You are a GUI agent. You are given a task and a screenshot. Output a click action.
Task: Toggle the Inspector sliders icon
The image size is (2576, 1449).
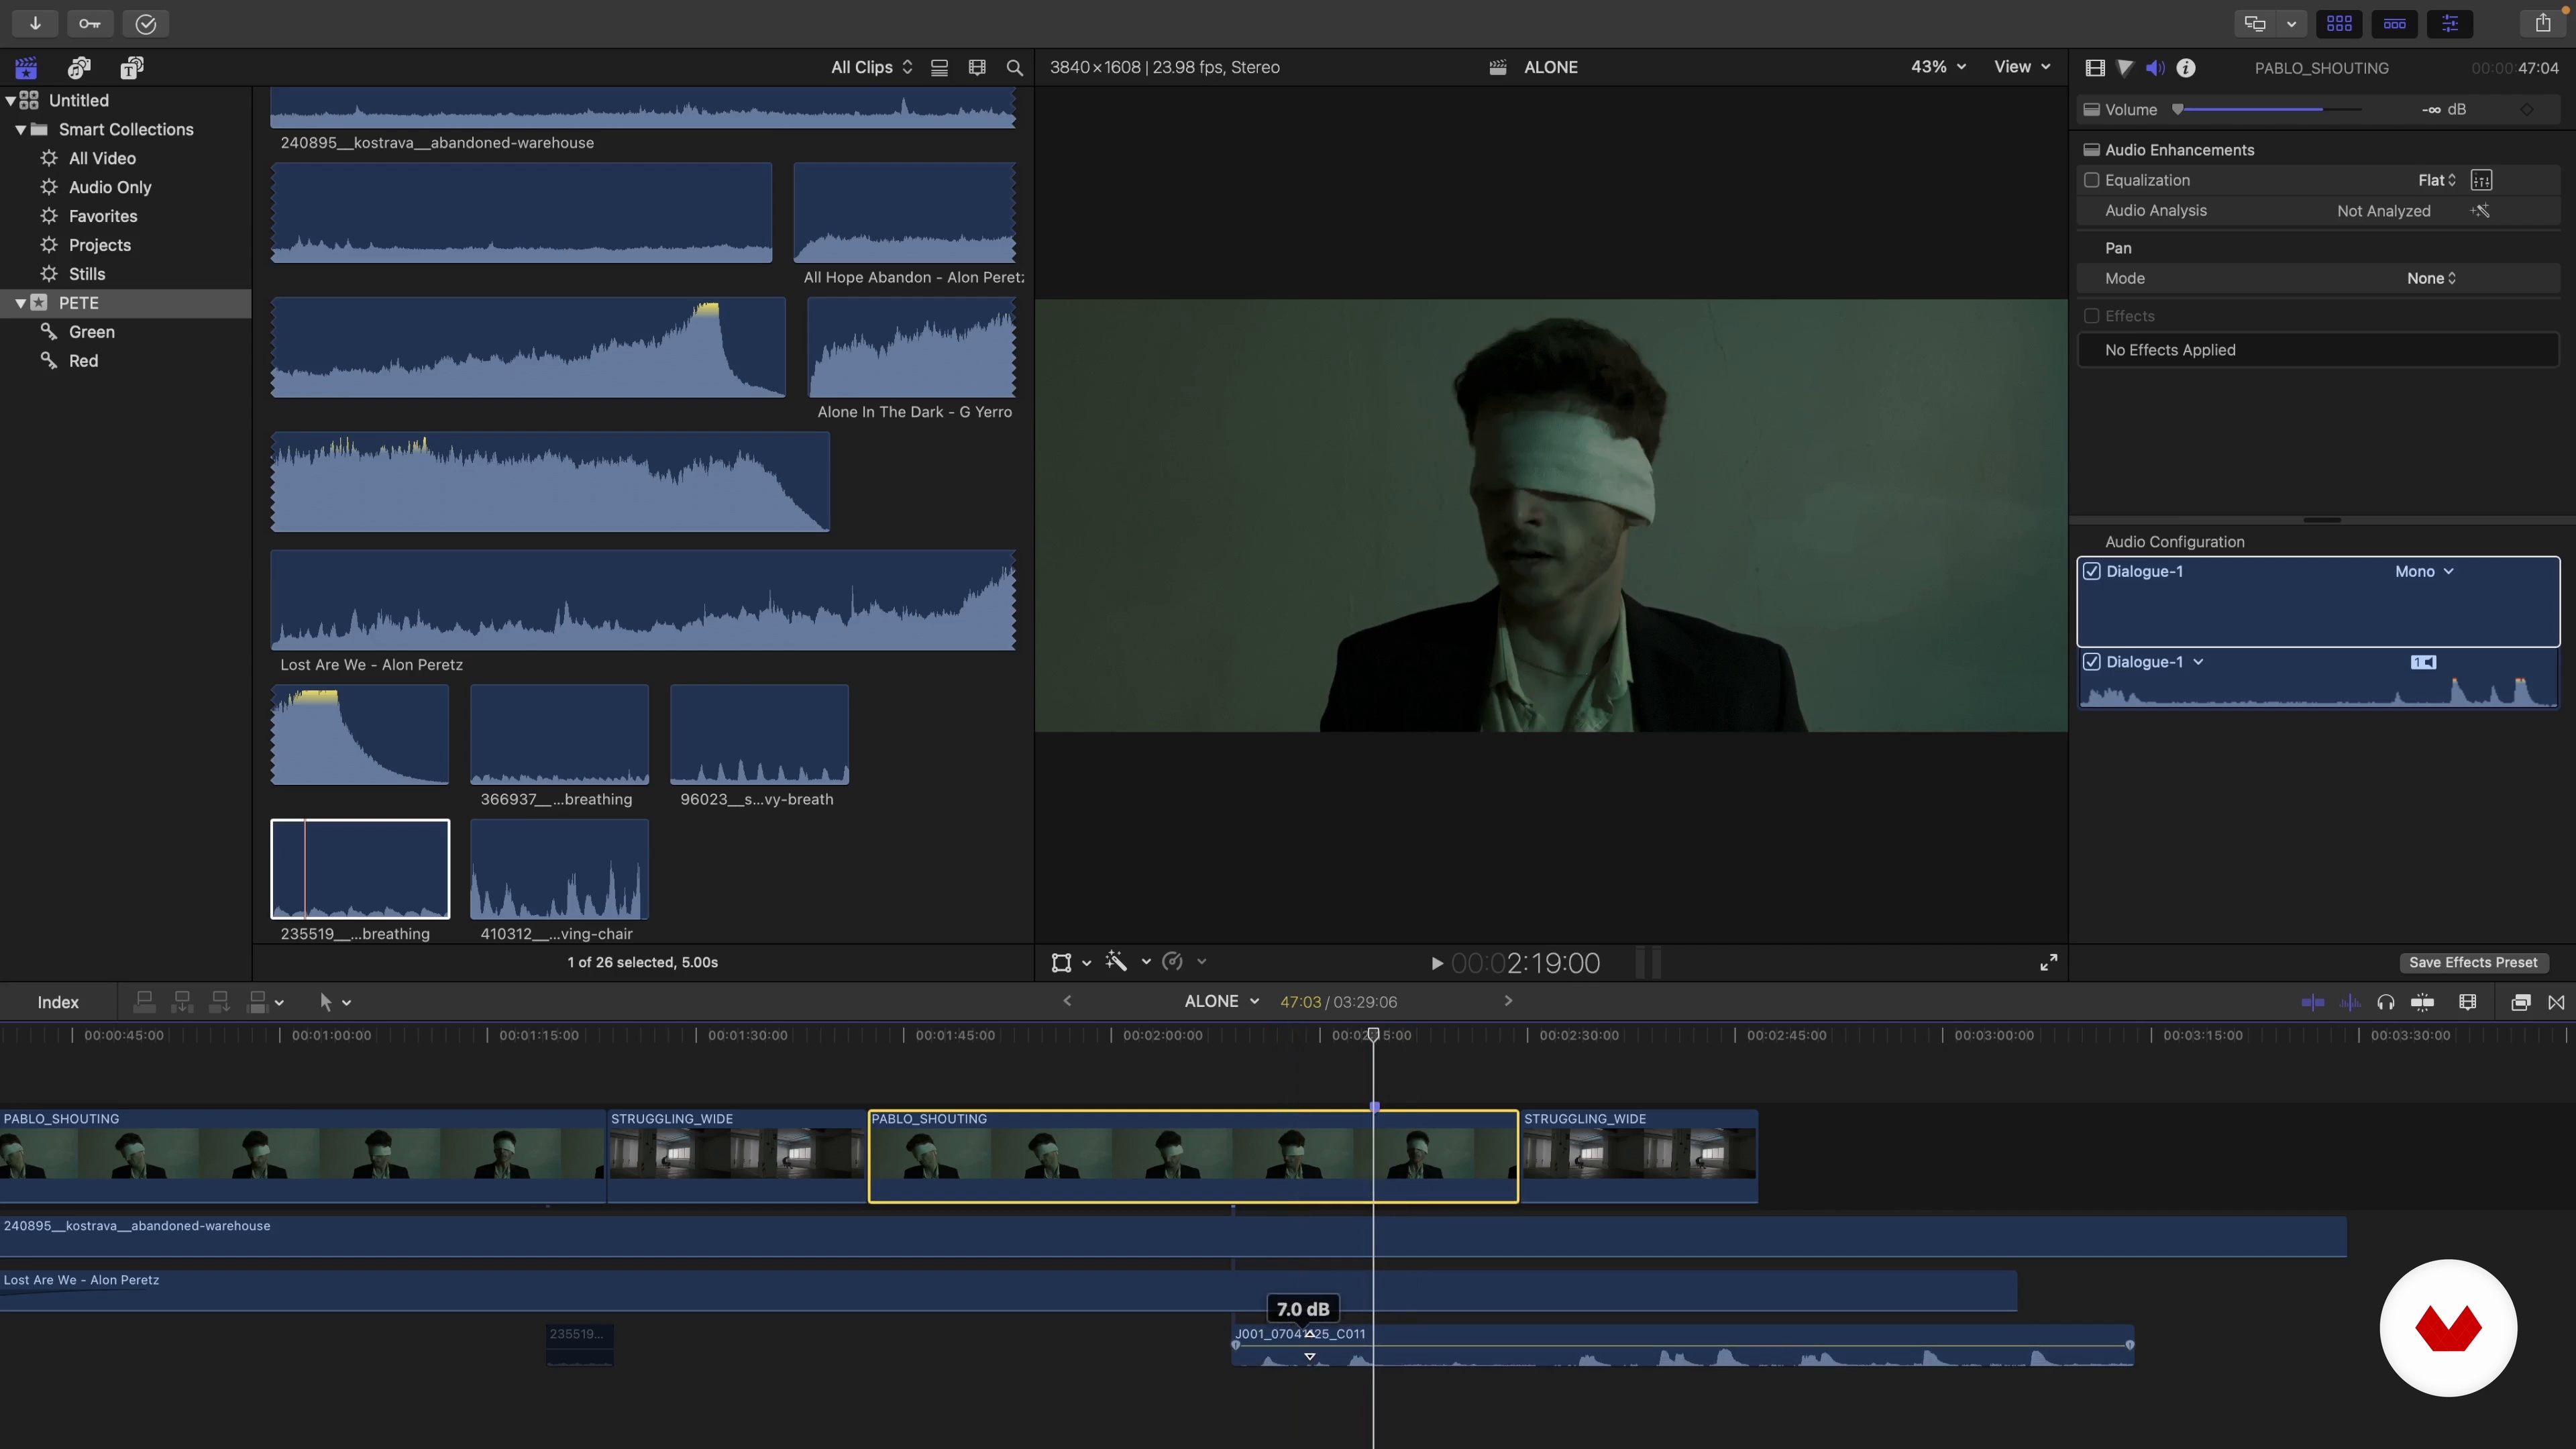(2450, 23)
